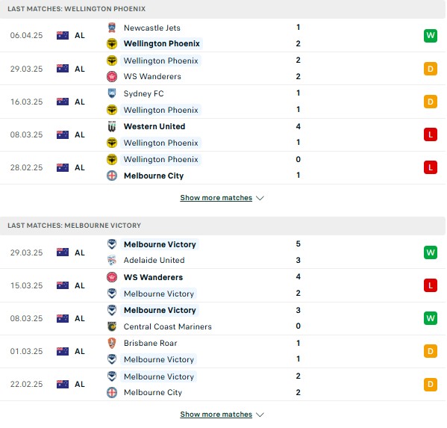Open Melbourne City team in 28.02.25 match
The width and height of the screenshot is (447, 428).
pyautogui.click(x=154, y=176)
